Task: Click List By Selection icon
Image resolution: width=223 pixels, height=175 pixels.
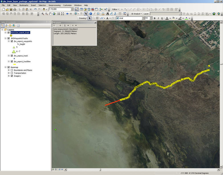Action: pyautogui.click(x=14, y=26)
